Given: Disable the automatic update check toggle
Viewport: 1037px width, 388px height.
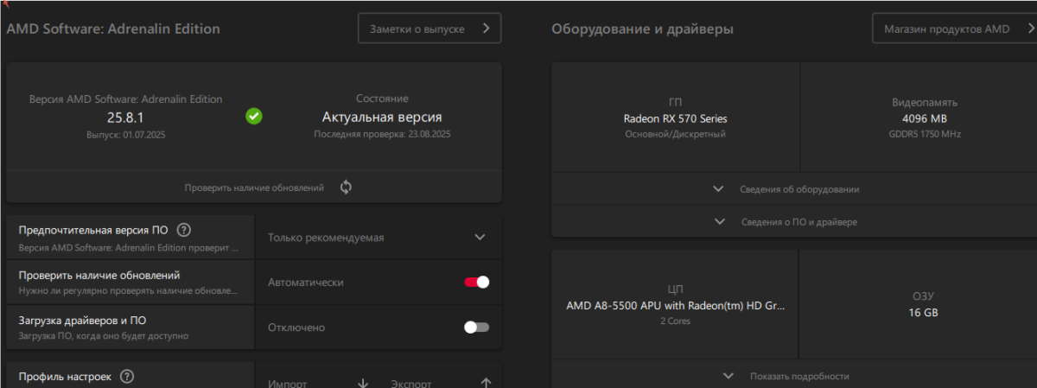Looking at the screenshot, I should 476,282.
